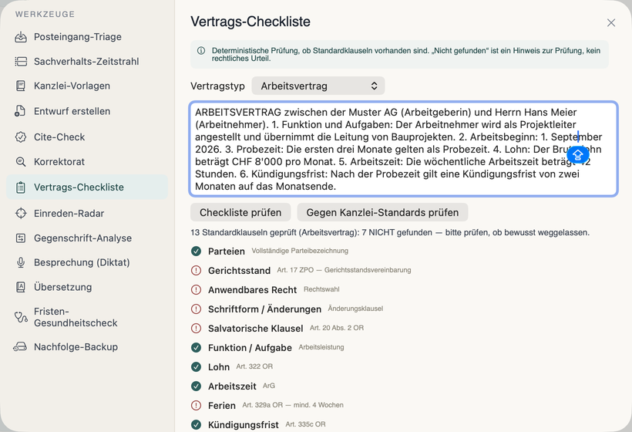Click the Kanzlei-Vorlagen book icon
The width and height of the screenshot is (632, 432).
tap(21, 86)
